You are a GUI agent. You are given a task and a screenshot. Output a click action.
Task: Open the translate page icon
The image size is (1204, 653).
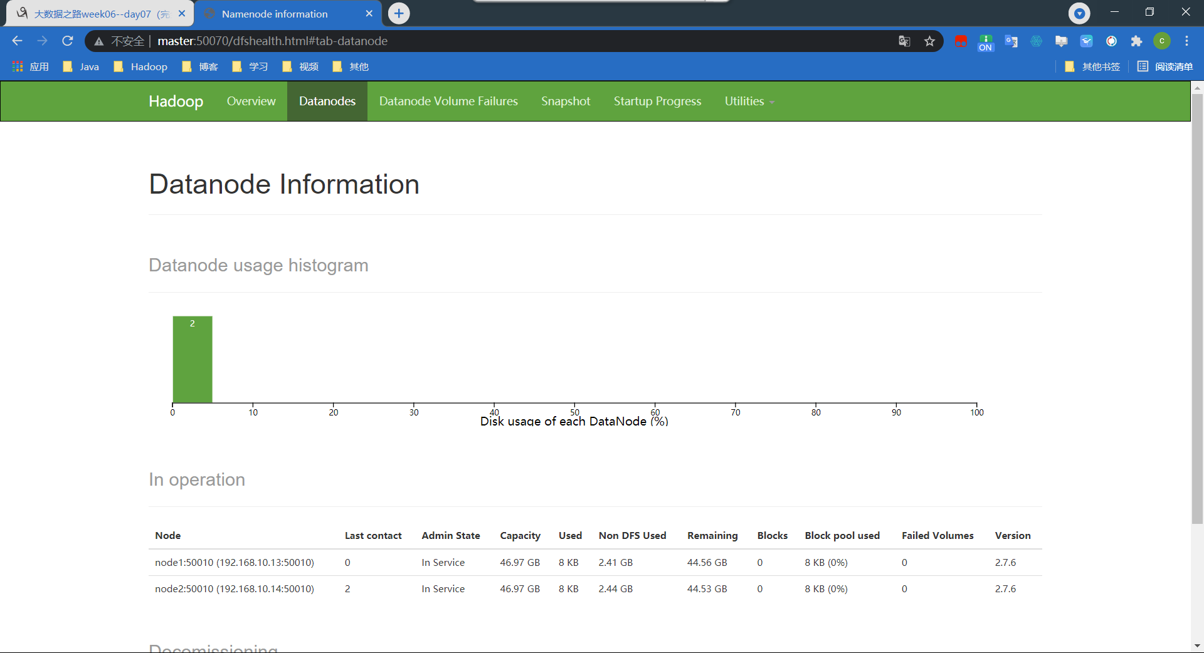click(x=904, y=41)
